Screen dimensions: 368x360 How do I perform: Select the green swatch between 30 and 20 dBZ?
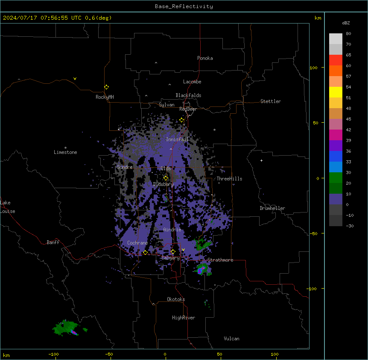coord(336,178)
